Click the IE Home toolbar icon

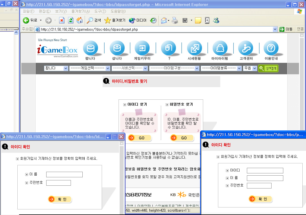coord(80,20)
